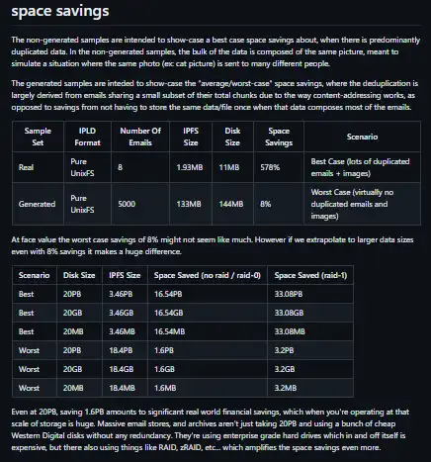Click the "Space Saved (no raid / raid-0)" header

click(x=208, y=275)
